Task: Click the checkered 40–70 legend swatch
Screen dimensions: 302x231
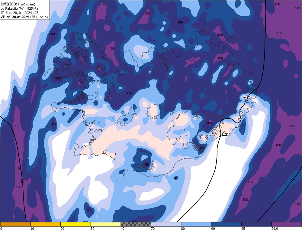Action: pos(136,224)
